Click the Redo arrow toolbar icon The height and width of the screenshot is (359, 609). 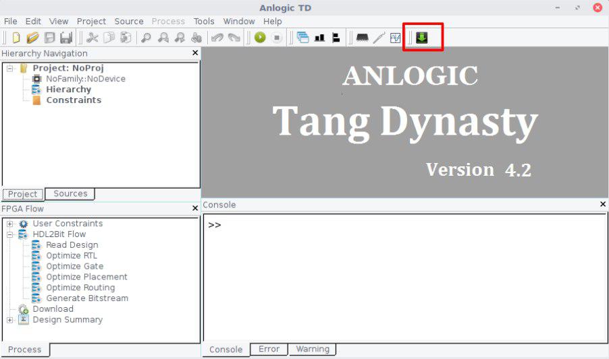234,38
